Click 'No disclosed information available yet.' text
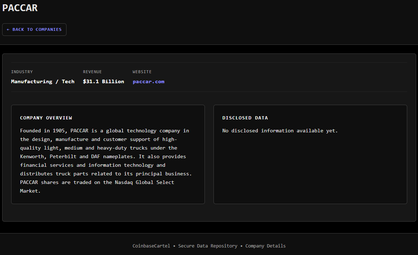Viewport: 418px width, 255px height. pos(280,131)
